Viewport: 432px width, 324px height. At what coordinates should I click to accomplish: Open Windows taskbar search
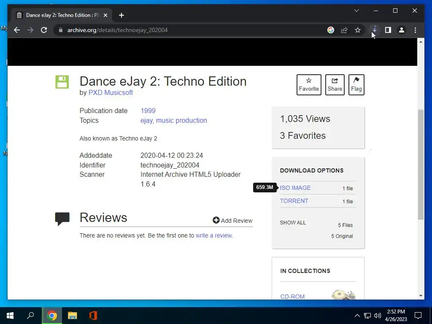click(x=30, y=316)
